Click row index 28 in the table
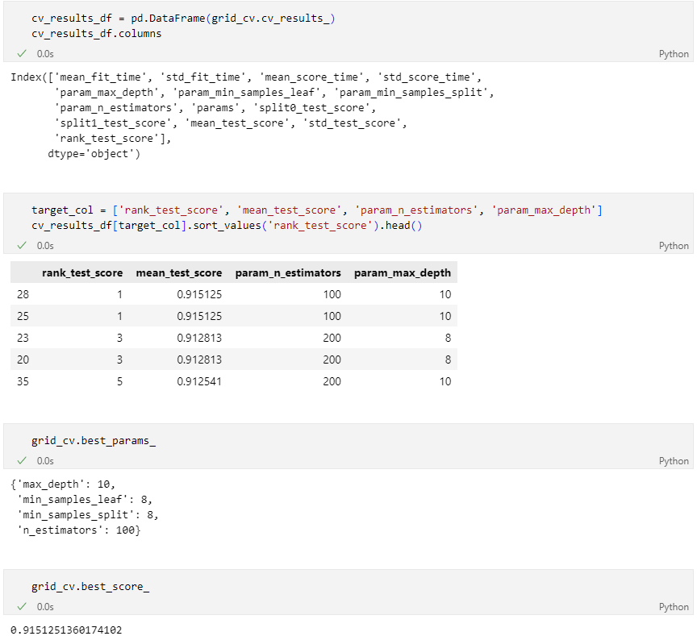 click(23, 294)
